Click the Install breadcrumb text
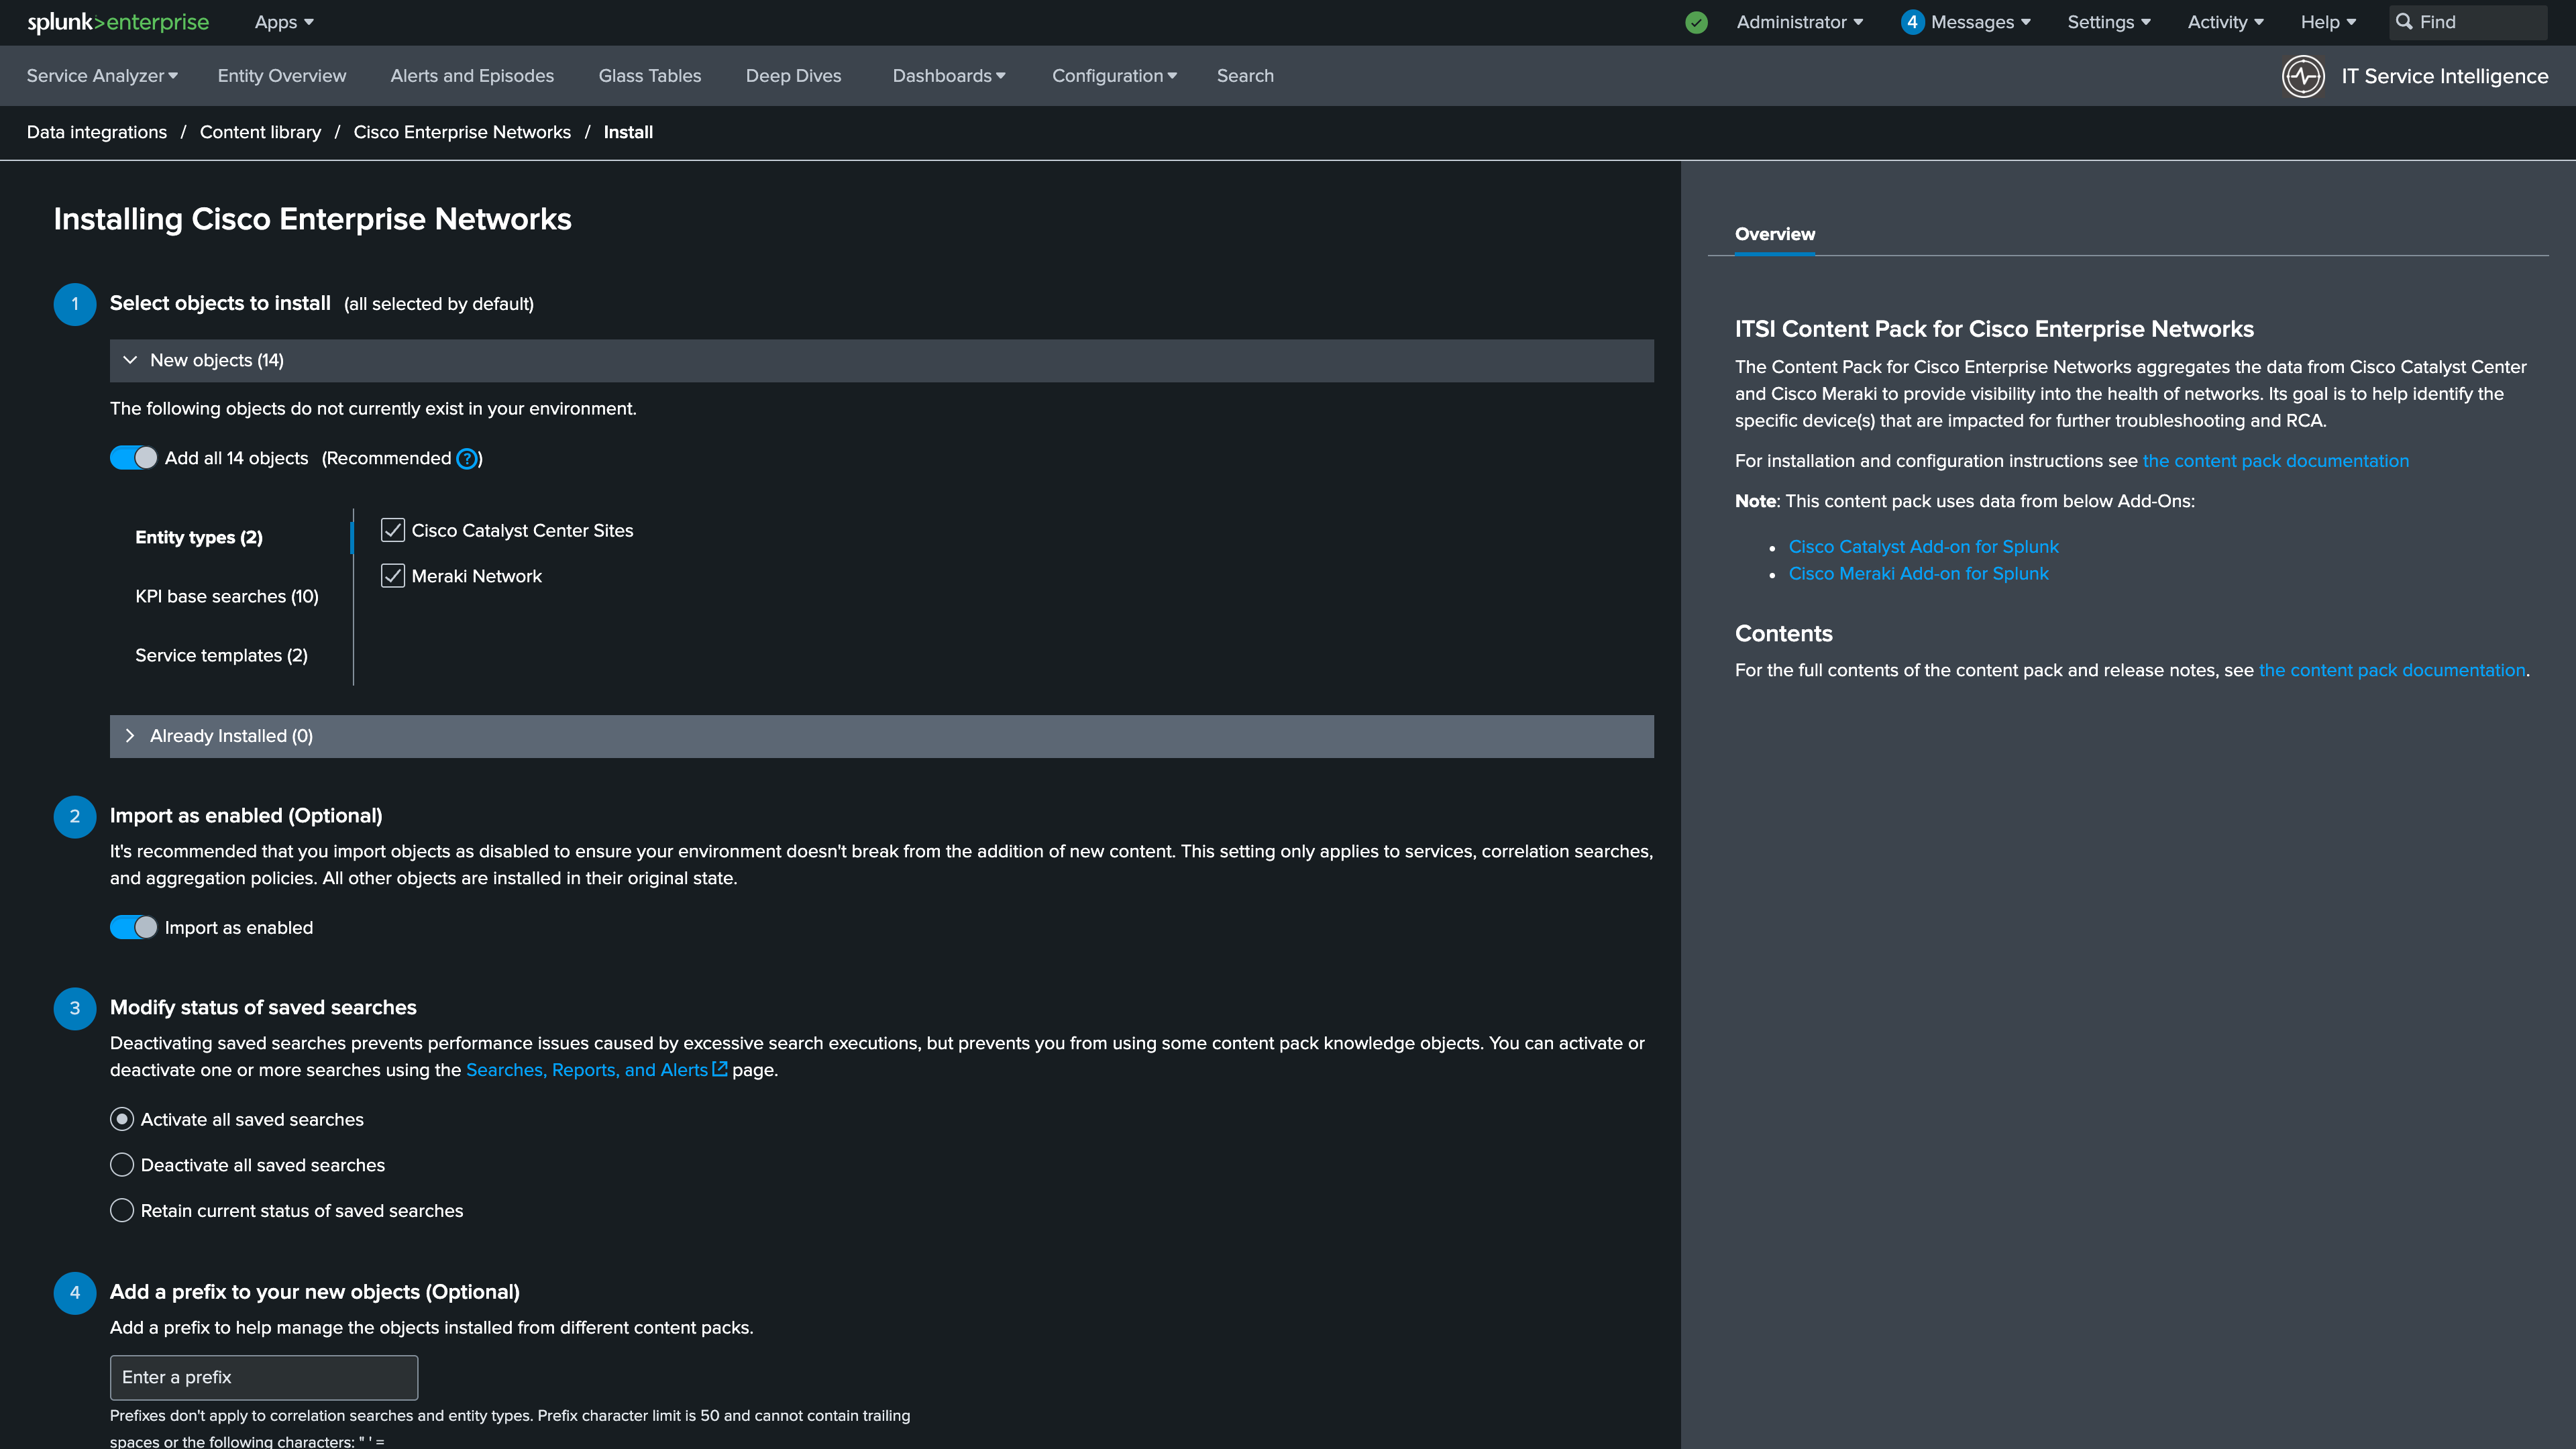2576x1449 pixels. (628, 132)
